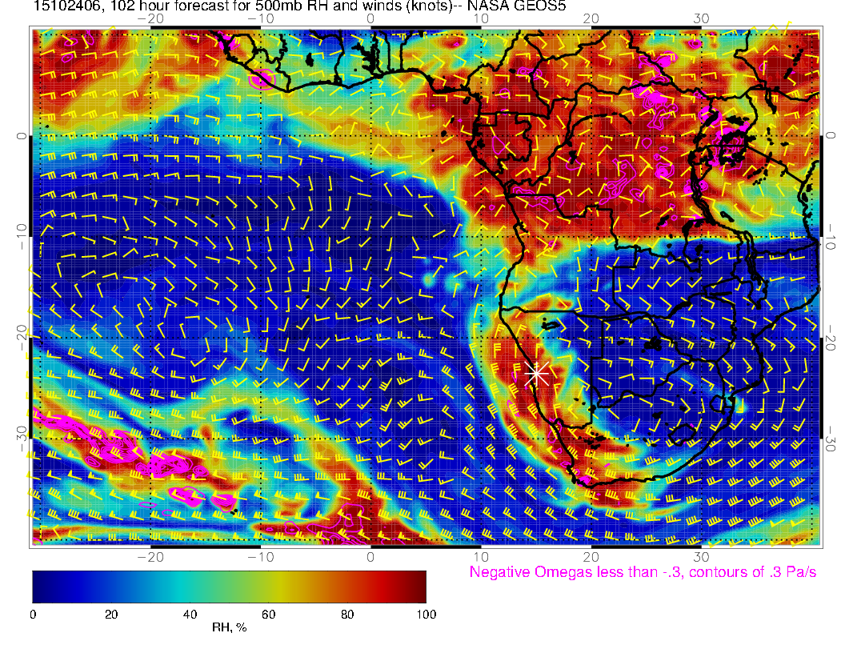
Task: Click the bottom axis longitude label '10'
Action: coord(481,557)
